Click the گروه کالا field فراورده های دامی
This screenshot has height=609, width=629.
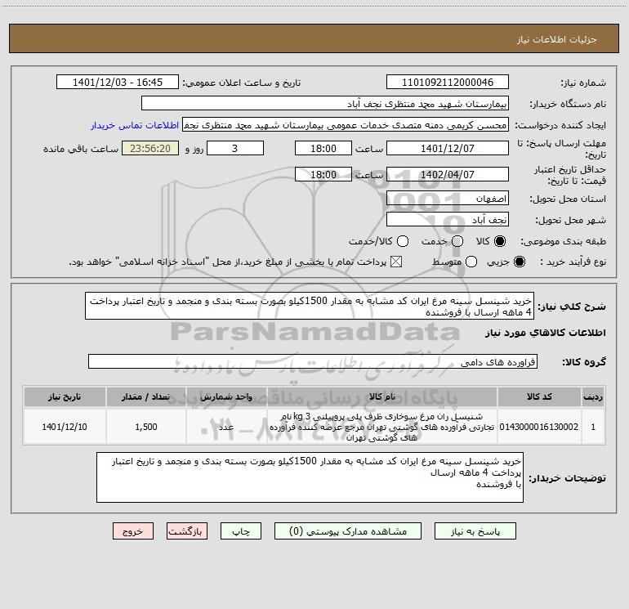(313, 361)
